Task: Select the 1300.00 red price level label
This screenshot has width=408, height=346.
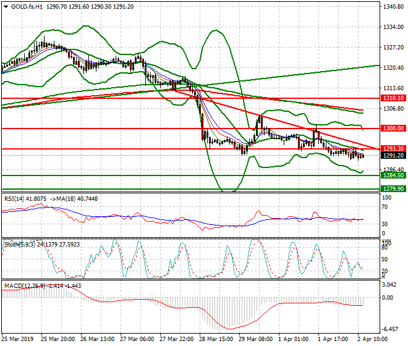Action: click(393, 129)
